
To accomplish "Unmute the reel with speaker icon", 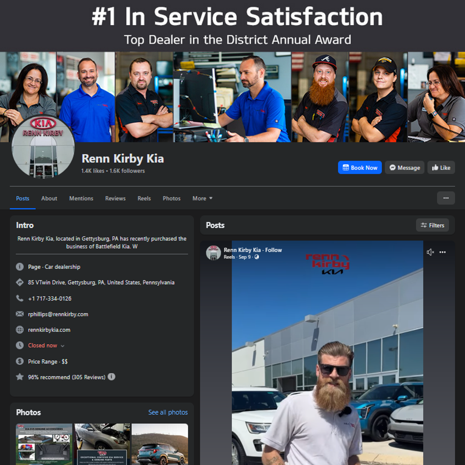I will coord(430,252).
